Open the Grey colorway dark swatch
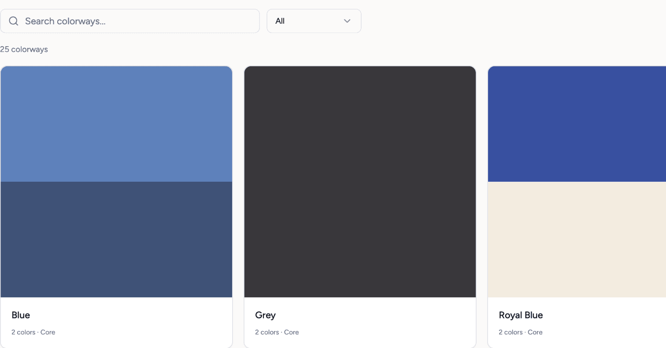The height and width of the screenshot is (348, 666). pyautogui.click(x=360, y=182)
